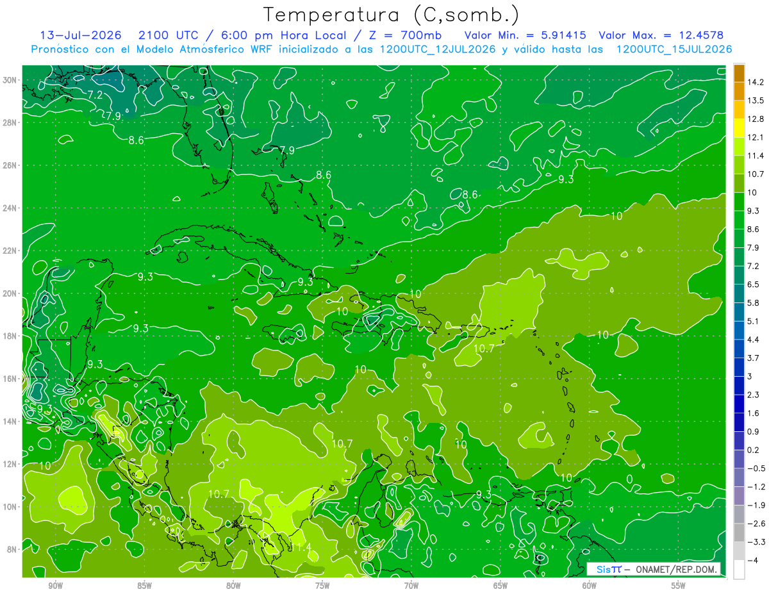Click 'Valor Max. = 12.4578' text
This screenshot has width=769, height=594.
[661, 35]
